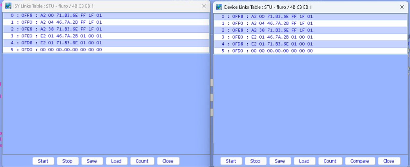The width and height of the screenshot is (410, 167).
Task: Close Device Links Table with title bar X
Action: pos(402,7)
